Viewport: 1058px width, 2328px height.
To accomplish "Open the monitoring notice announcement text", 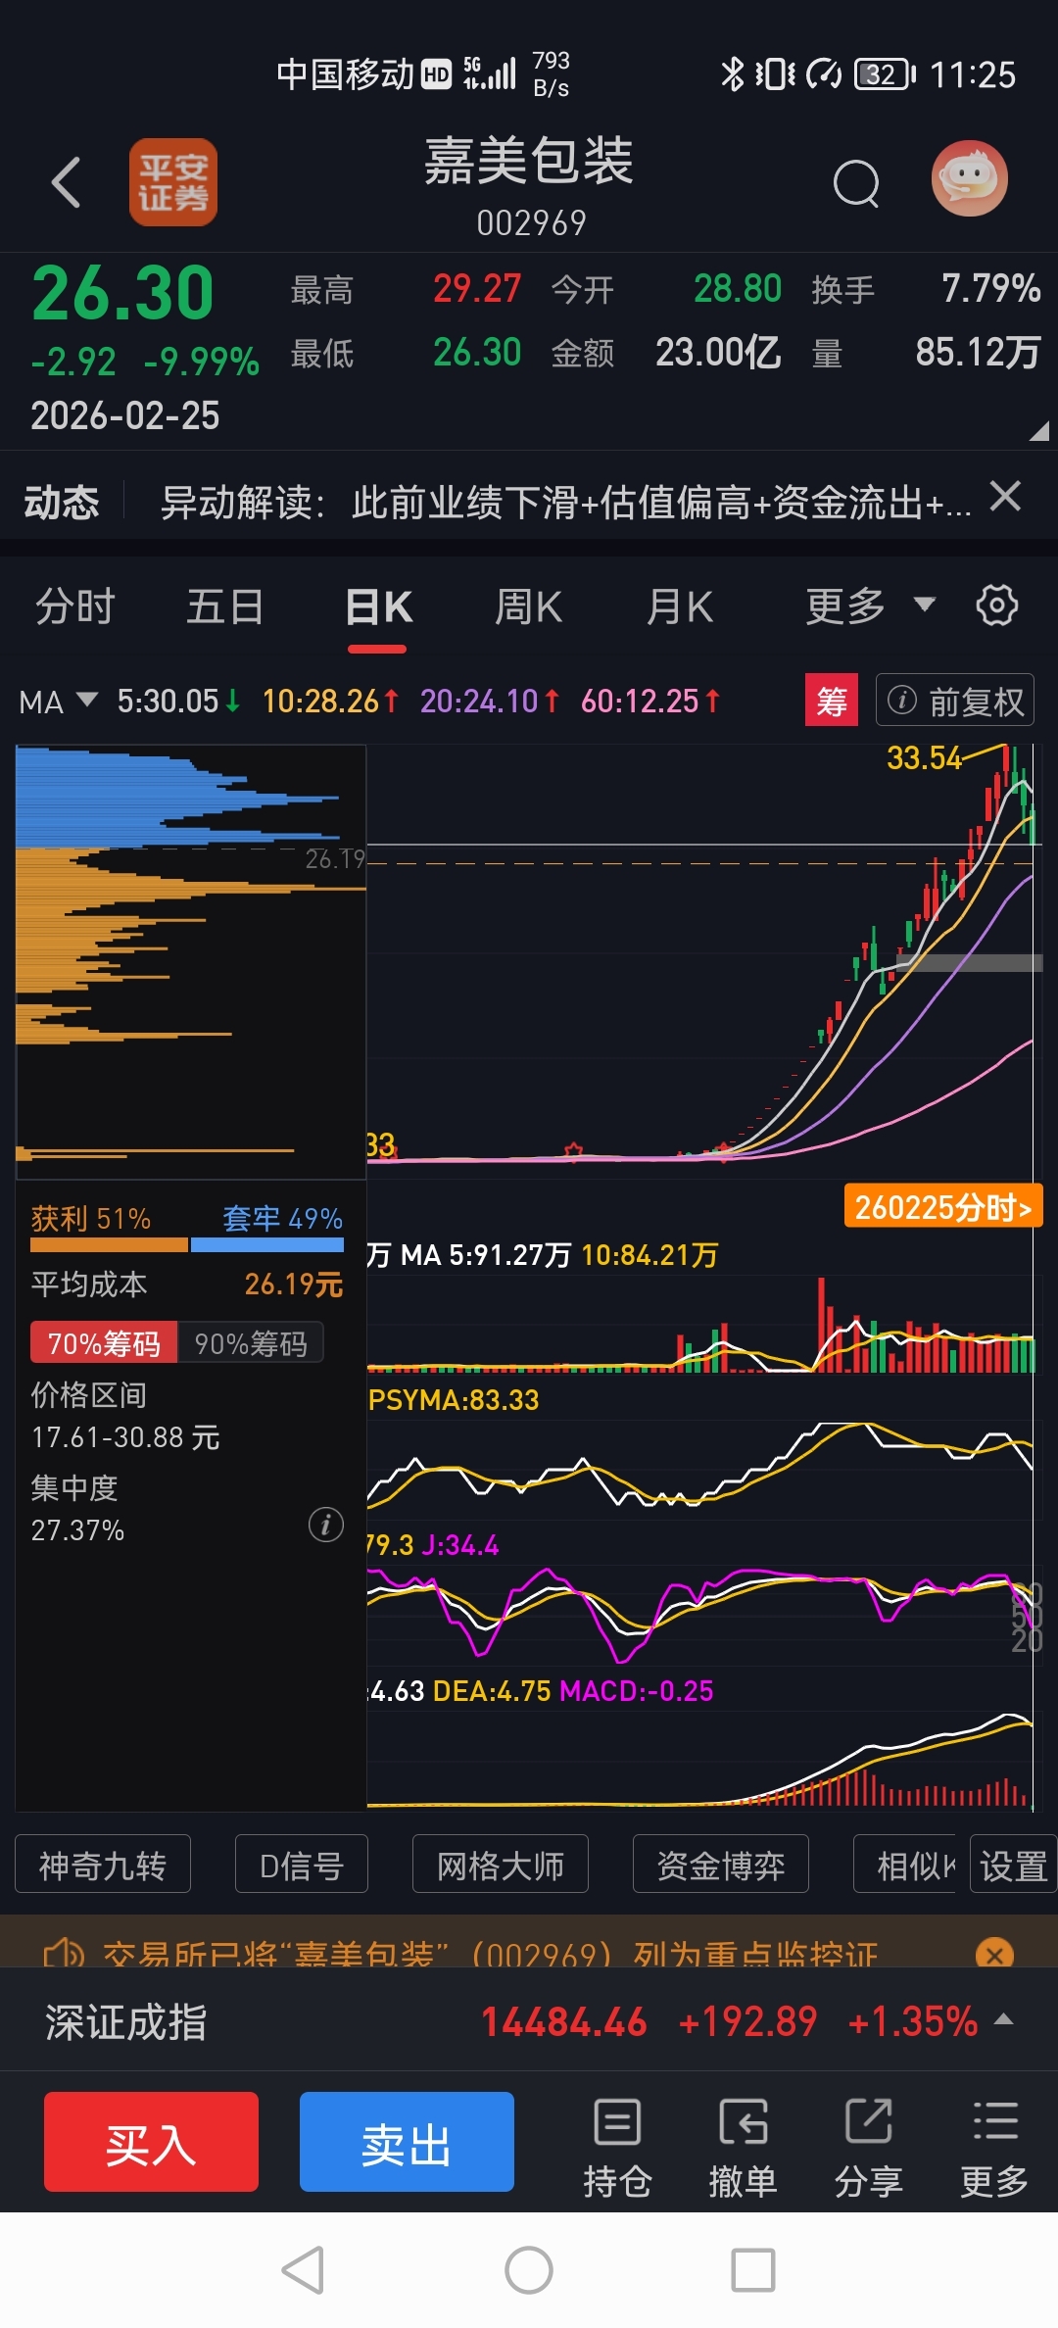I will tap(490, 1954).
